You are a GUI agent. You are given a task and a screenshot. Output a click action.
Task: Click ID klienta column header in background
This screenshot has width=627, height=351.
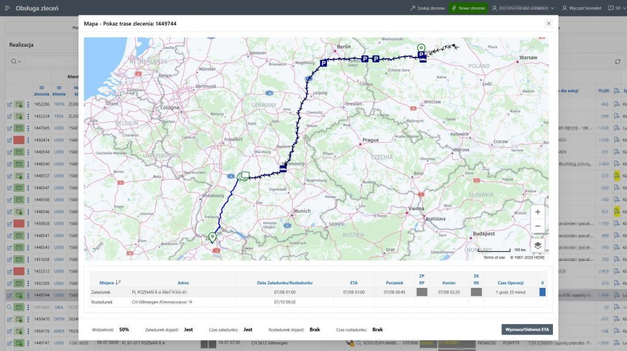tap(59, 91)
